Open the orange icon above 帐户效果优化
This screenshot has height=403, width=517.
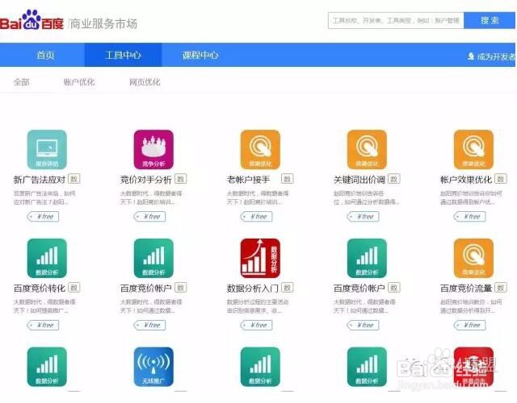[x=473, y=150]
